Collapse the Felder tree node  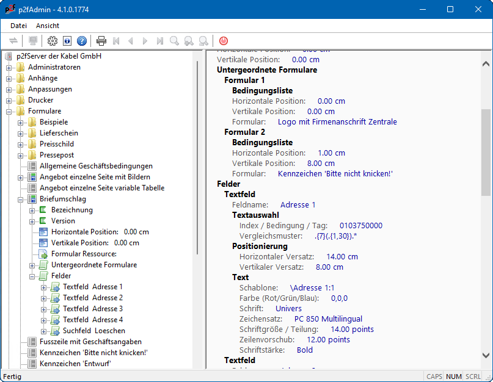[32, 276]
